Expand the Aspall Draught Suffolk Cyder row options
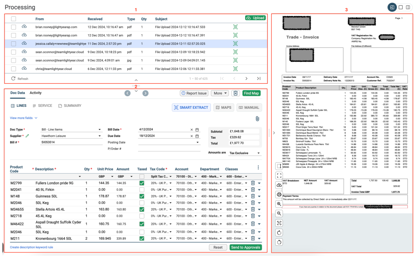Screen dimensions: 416x258 coord(259,224)
